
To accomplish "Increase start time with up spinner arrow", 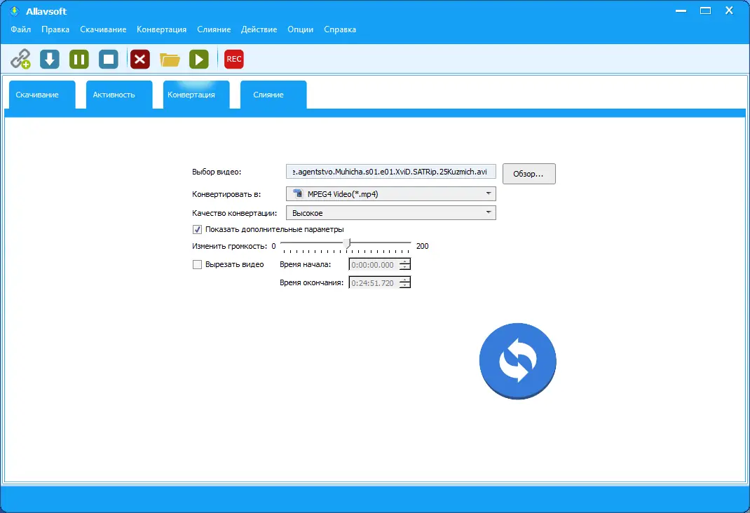I will 405,261.
